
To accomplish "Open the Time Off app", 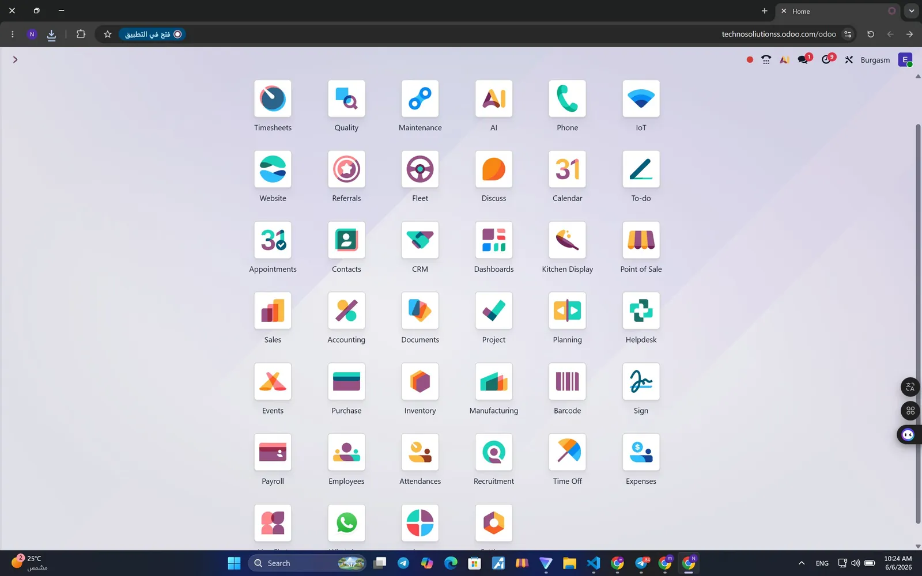I will pyautogui.click(x=568, y=453).
